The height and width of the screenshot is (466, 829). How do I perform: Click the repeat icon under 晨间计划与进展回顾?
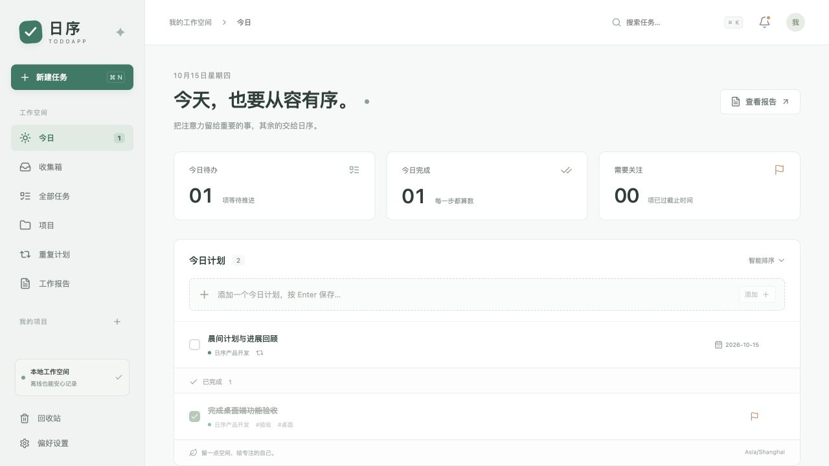pos(260,353)
